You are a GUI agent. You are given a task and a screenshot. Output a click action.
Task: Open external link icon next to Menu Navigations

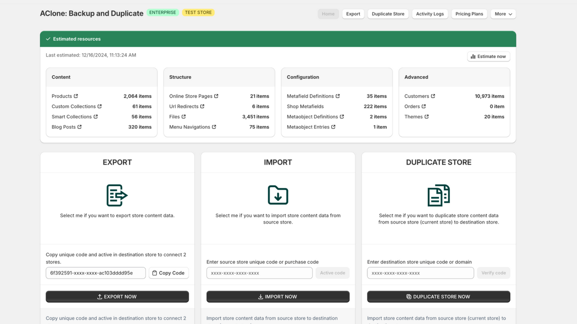click(x=214, y=127)
